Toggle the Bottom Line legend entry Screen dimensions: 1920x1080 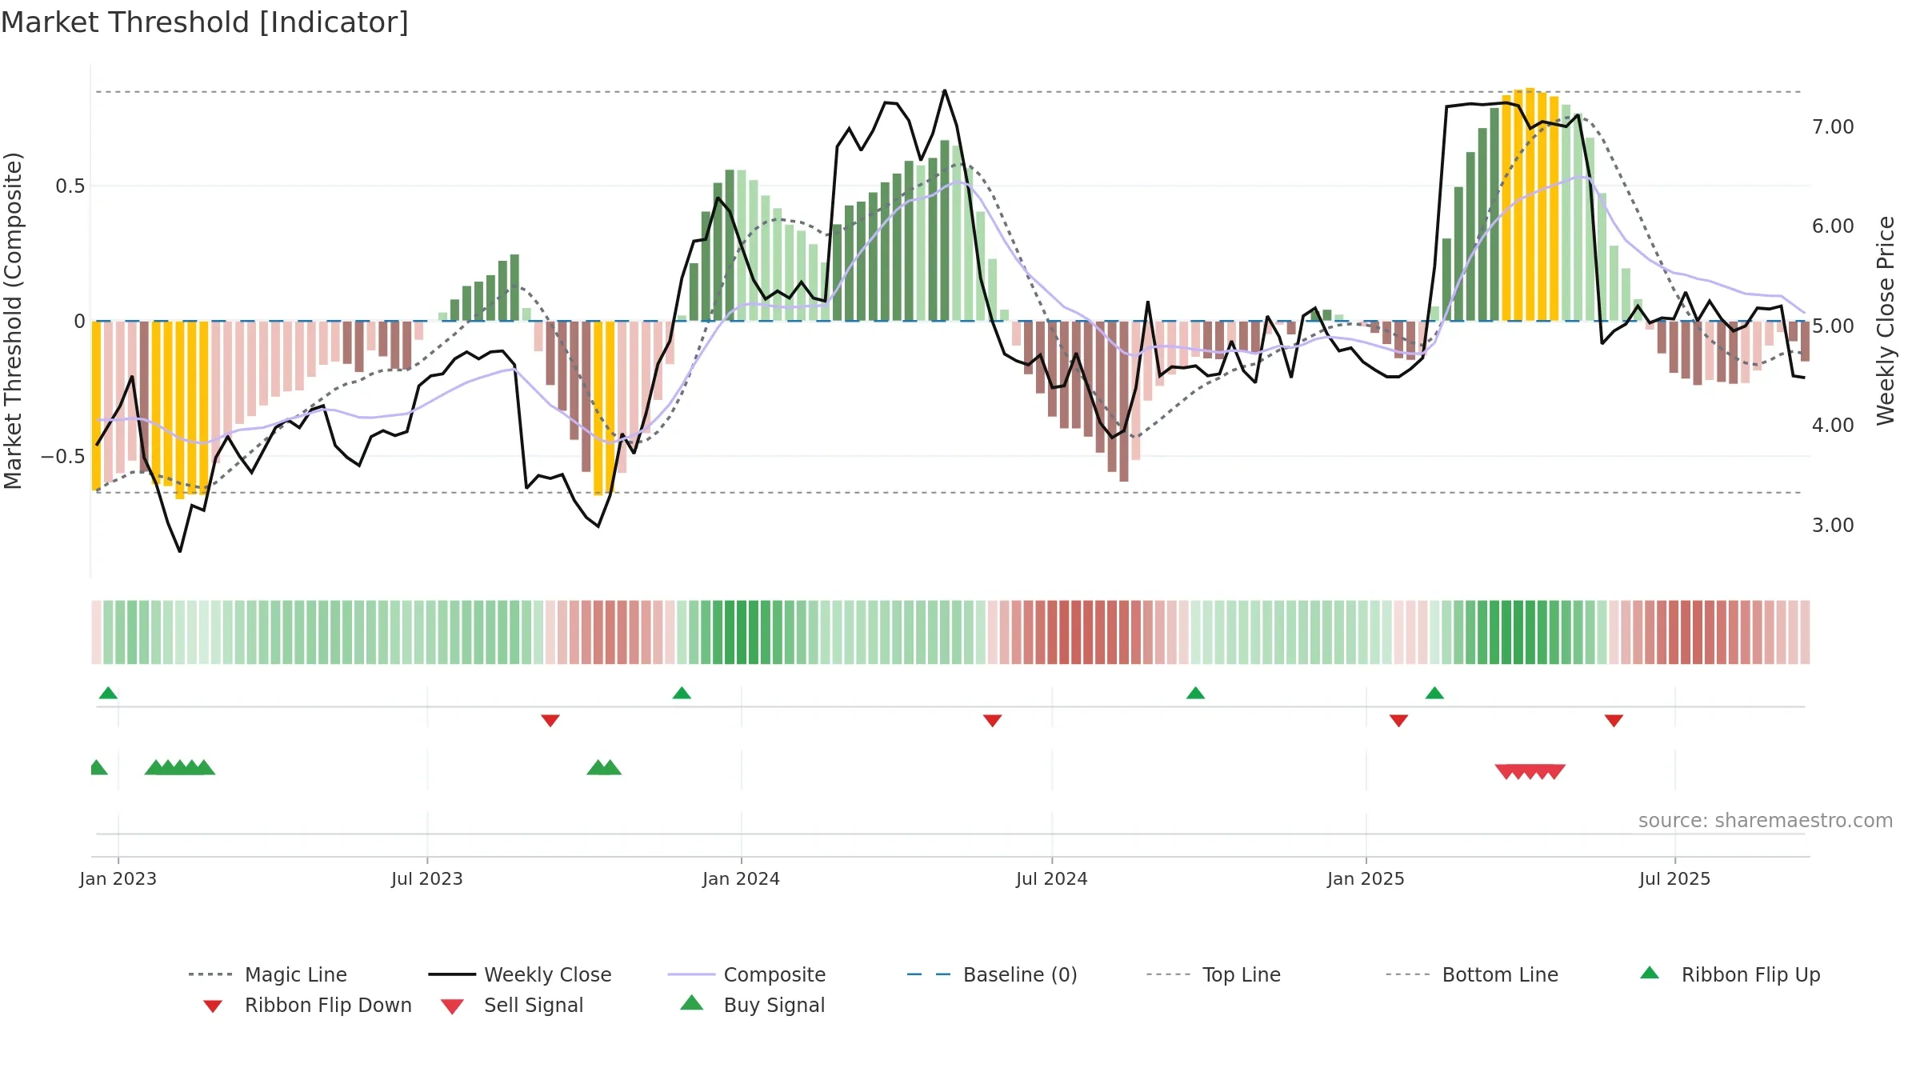point(1472,974)
